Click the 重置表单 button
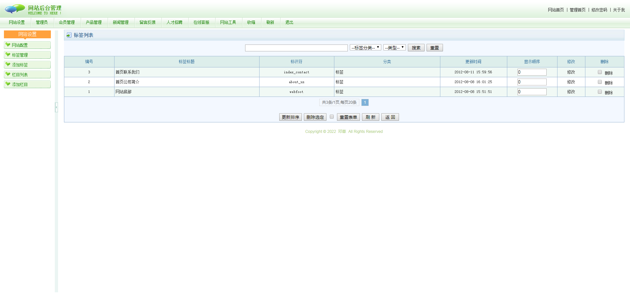Screen dimensions: 630x307 pyautogui.click(x=348, y=117)
